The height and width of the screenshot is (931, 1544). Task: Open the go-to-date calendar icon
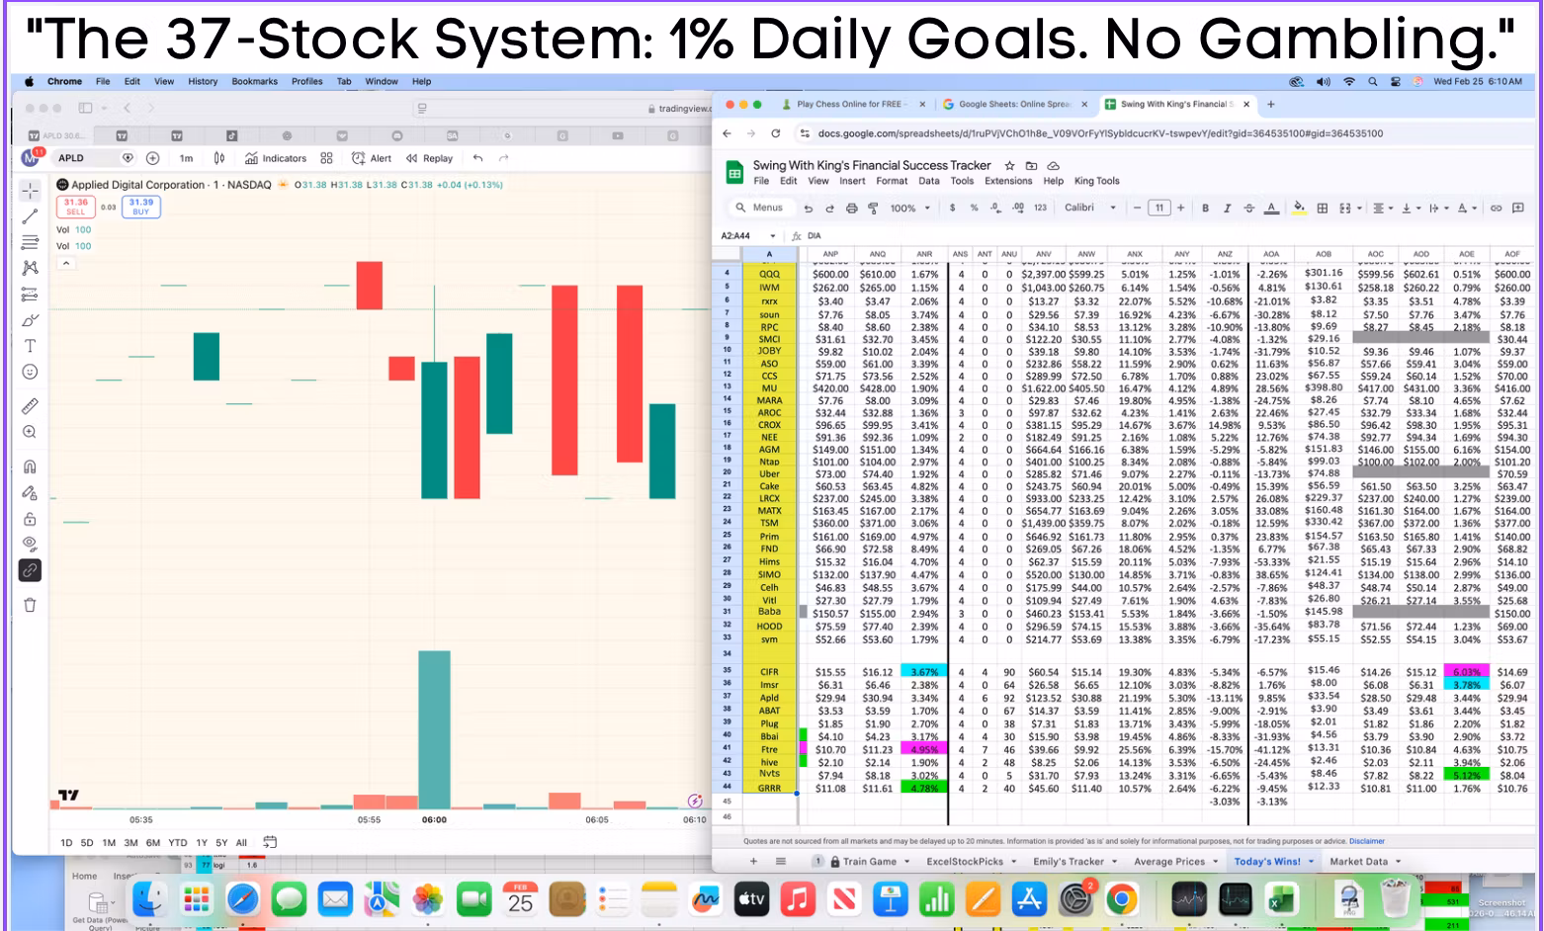(270, 842)
